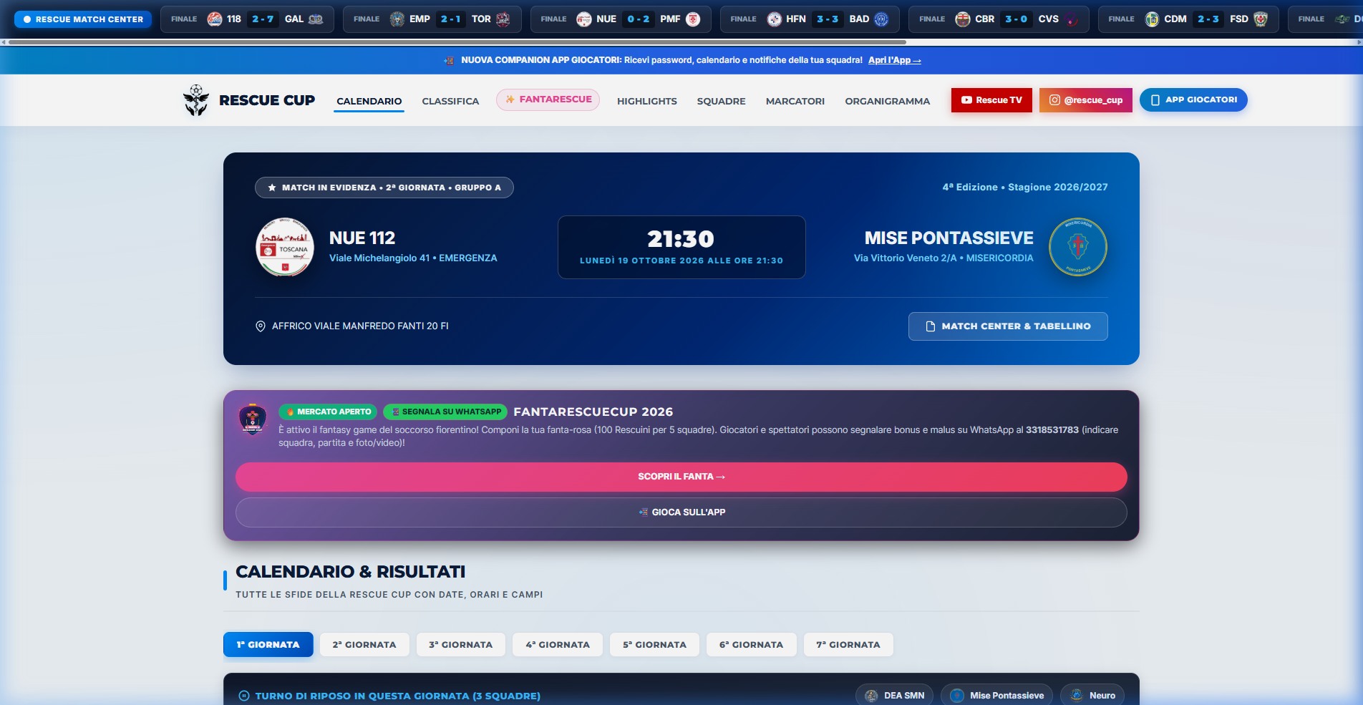The width and height of the screenshot is (1363, 705).
Task: Select the 2ª Giornata tab
Action: [364, 644]
